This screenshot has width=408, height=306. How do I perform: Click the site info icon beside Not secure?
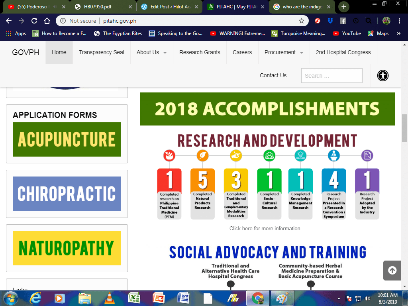click(x=63, y=21)
